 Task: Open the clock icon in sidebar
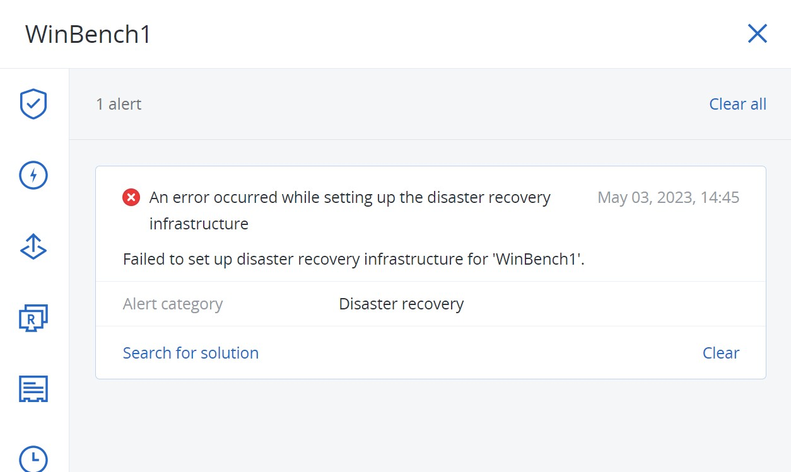(x=33, y=459)
